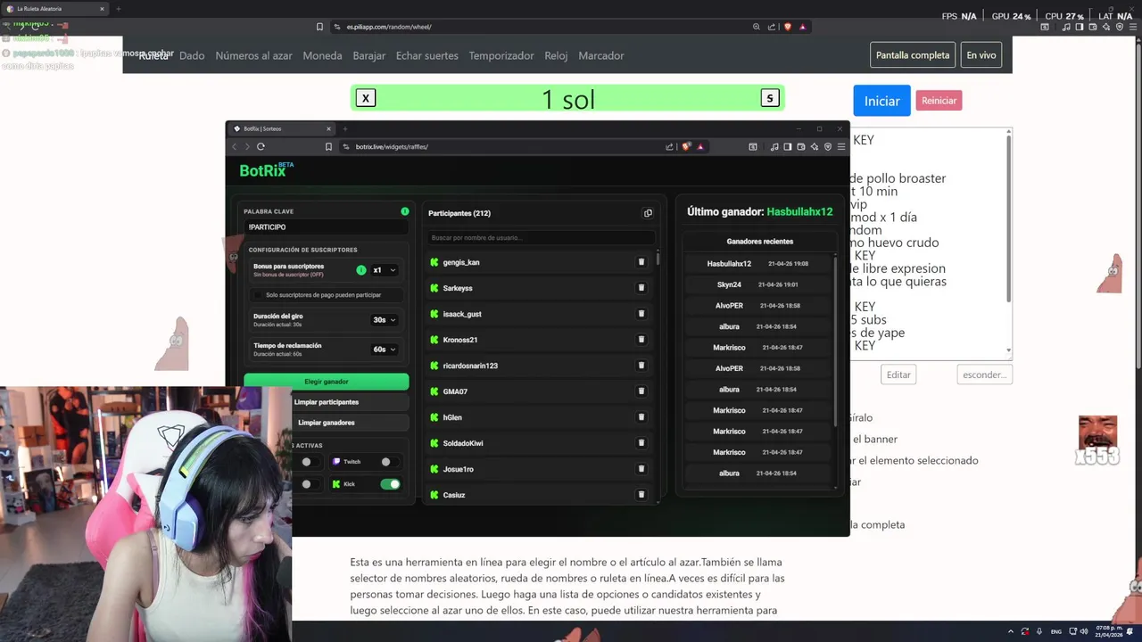
Task: Remove SoldadoKiwi with trash icon
Action: [x=641, y=443]
